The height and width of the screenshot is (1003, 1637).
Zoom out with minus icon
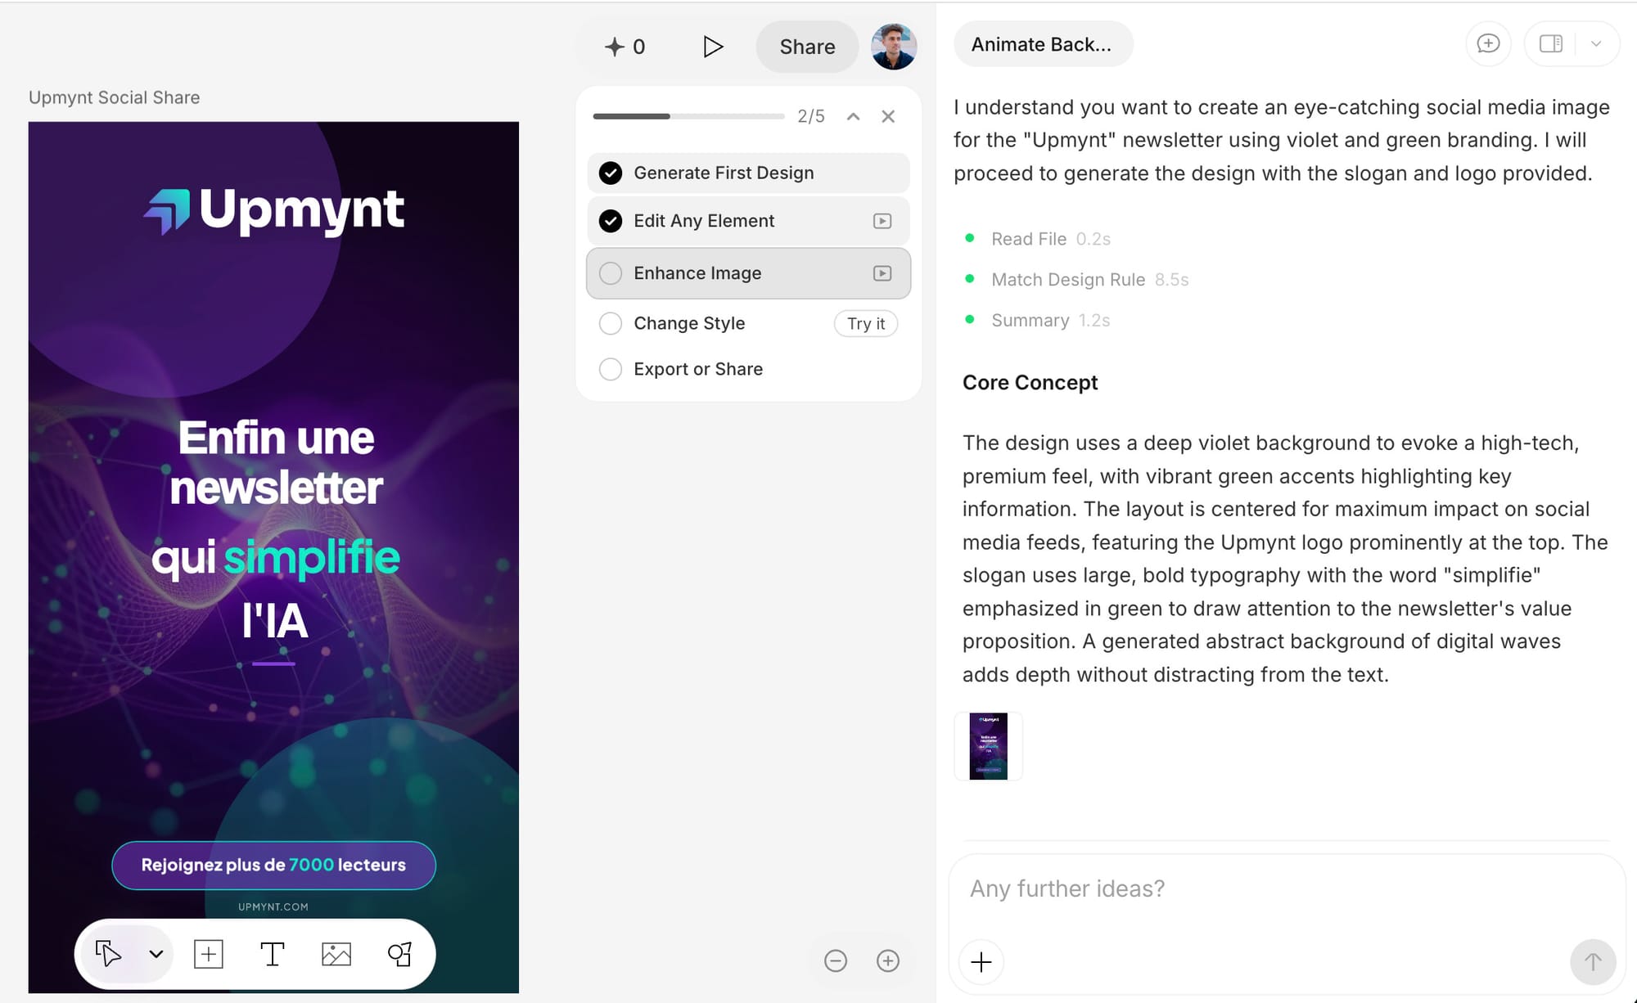[x=836, y=960]
